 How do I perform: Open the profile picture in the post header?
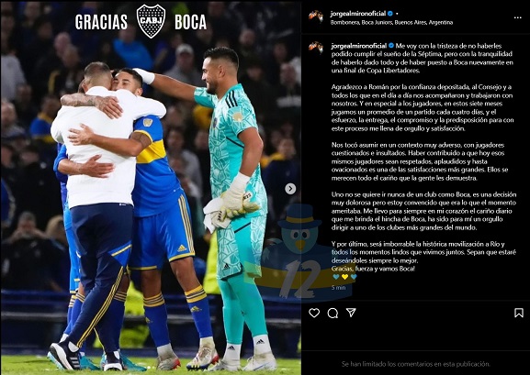coord(316,17)
